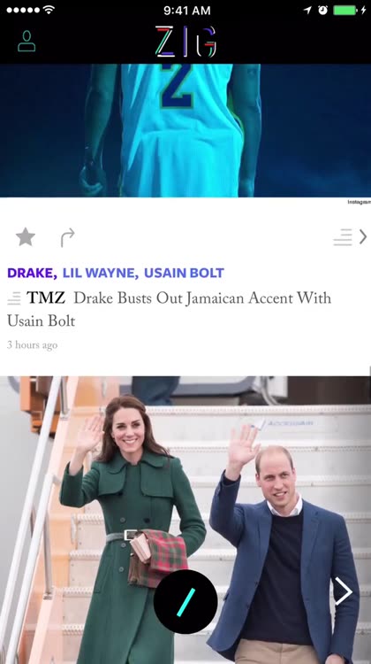This screenshot has height=664, width=371.
Task: Select the LIL WAYNE topic tag
Action: coord(100,274)
